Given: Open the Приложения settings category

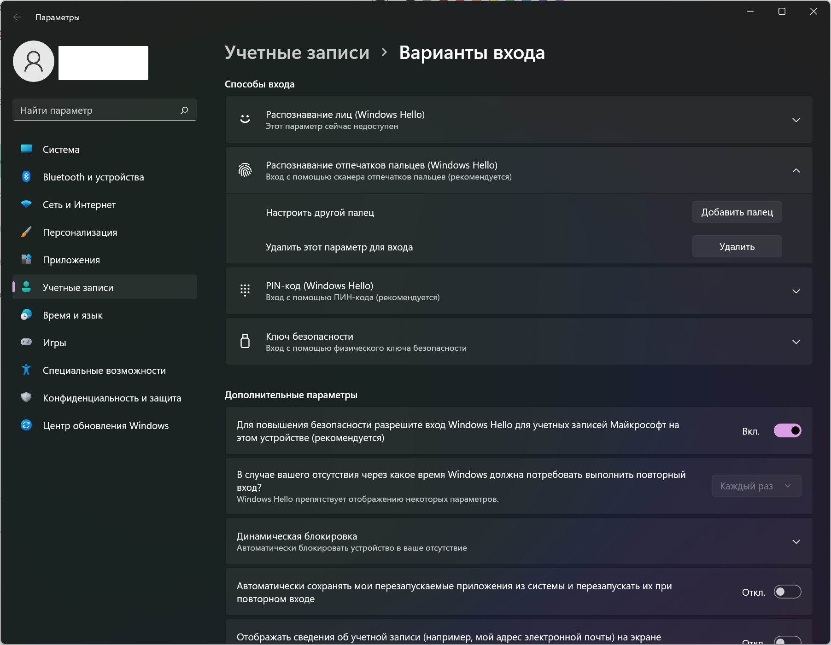Looking at the screenshot, I should tap(71, 260).
